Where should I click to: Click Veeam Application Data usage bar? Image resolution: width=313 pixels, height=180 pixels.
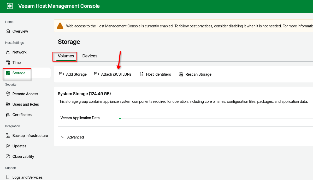tap(216, 118)
